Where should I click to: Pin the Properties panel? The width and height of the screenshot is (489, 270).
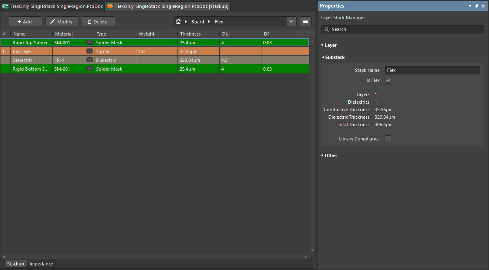pos(476,6)
